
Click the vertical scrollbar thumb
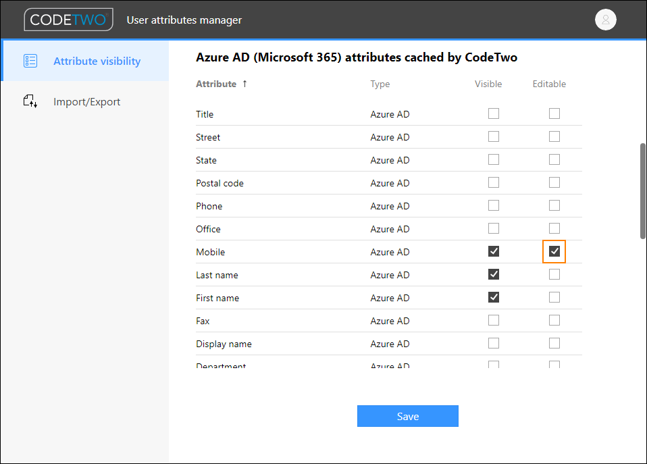(642, 190)
